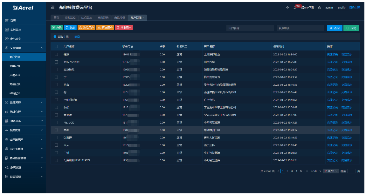The image size is (366, 194).
Task: Switch to the 站点监控 tab
Action: pos(86,18)
